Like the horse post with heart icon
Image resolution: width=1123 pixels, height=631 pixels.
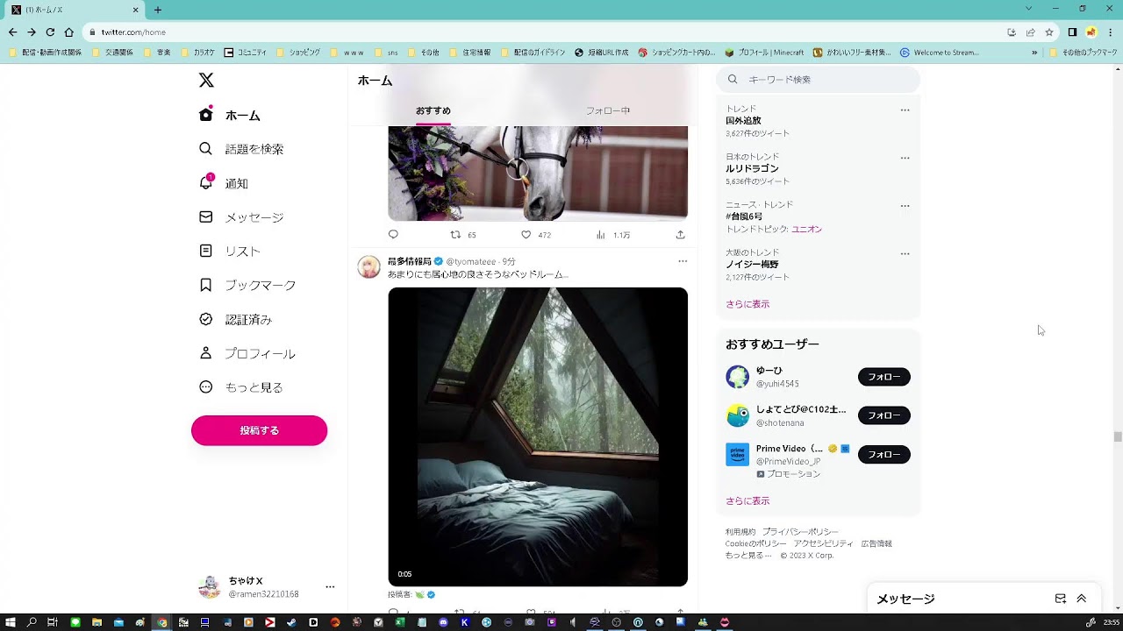pos(526,235)
